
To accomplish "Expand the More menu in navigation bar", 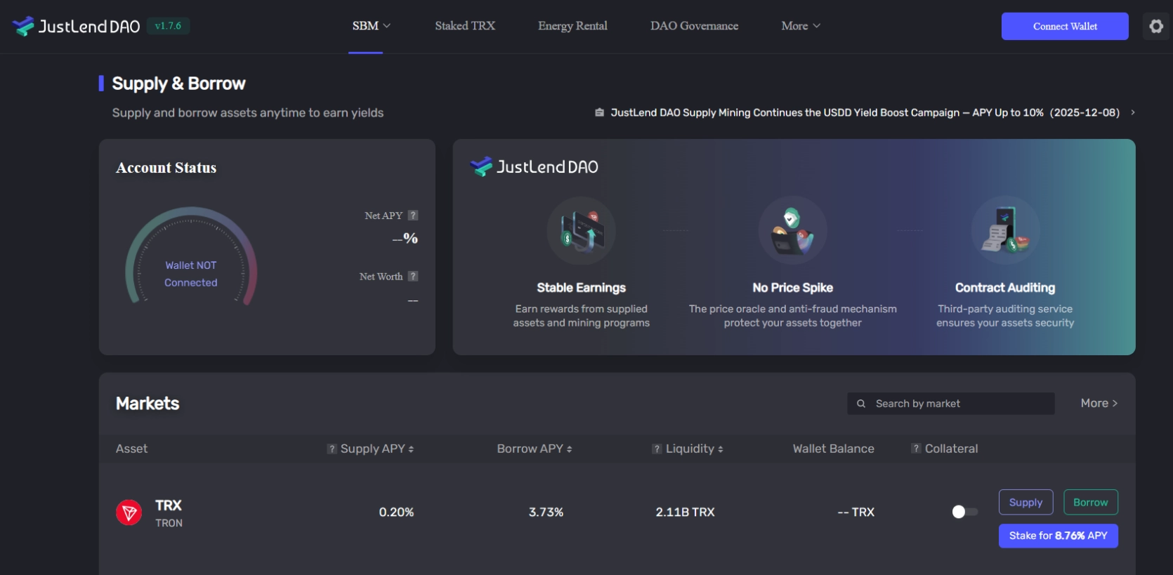I will point(800,26).
